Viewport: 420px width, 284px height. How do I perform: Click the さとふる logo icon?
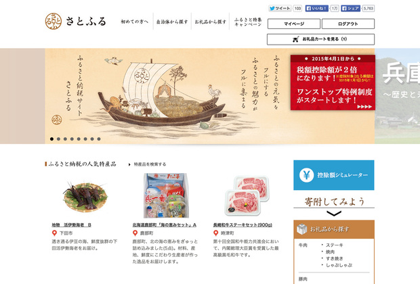point(54,21)
